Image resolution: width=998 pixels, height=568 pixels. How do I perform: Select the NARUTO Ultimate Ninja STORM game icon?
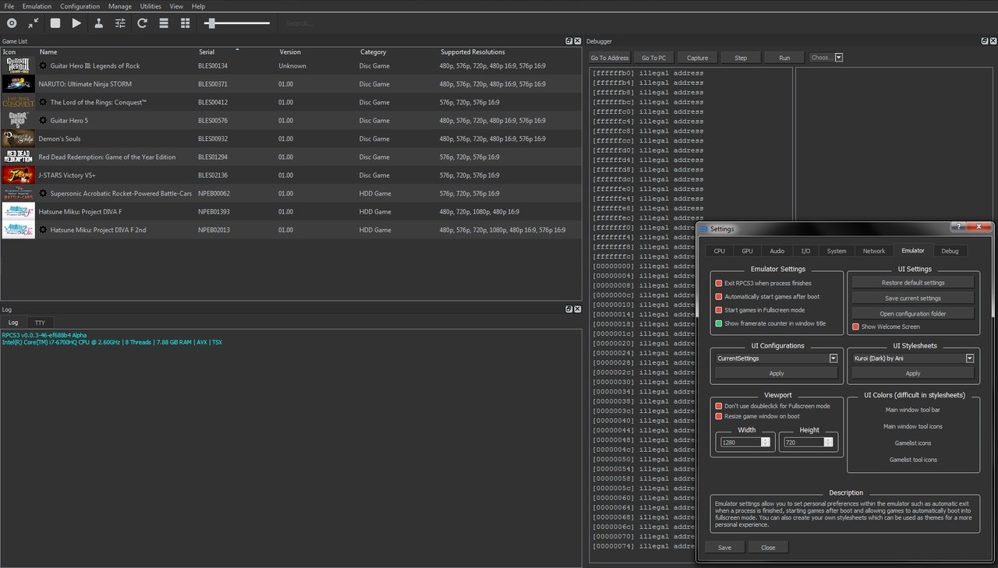[18, 84]
